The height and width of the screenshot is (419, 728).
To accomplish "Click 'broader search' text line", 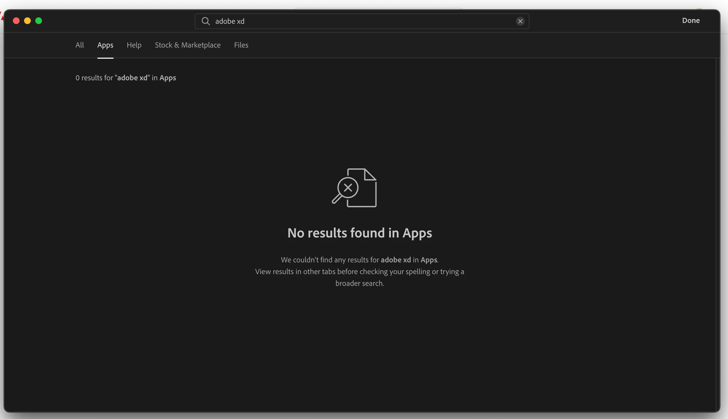I will tap(360, 283).
